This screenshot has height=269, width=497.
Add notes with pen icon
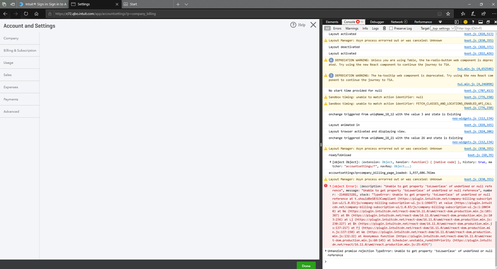click(x=473, y=13)
